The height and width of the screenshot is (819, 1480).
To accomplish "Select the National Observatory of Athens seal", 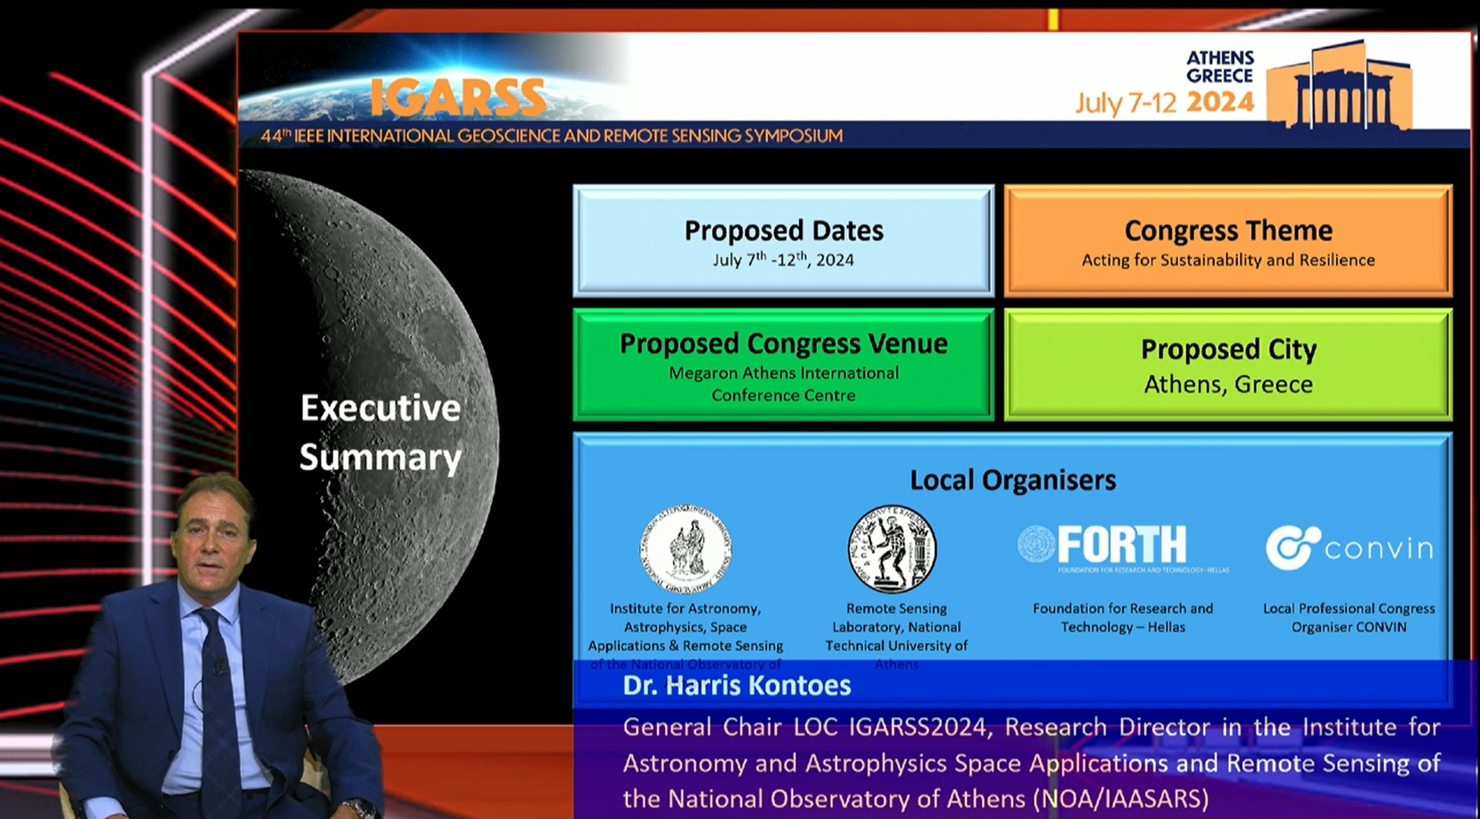I will click(x=685, y=549).
